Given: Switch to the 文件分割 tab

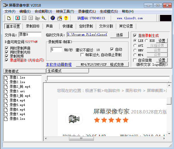Looking at the screenshot, I should click(106, 26).
